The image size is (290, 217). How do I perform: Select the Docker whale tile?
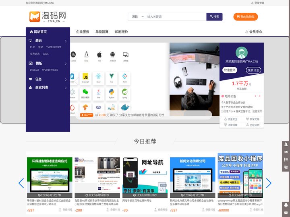pyautogui.click(x=125, y=107)
